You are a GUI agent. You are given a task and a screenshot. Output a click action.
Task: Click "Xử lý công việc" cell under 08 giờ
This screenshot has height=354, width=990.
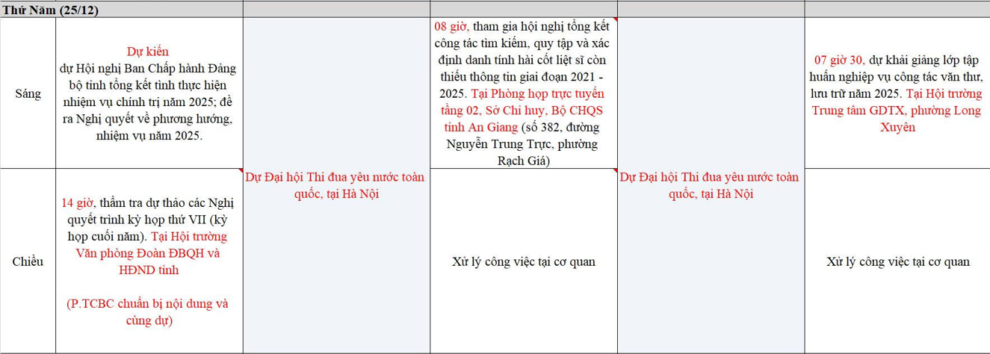523,261
